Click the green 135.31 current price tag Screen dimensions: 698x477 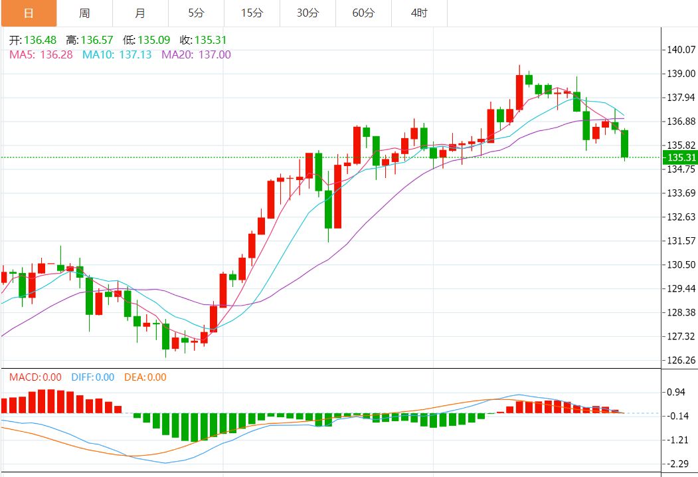680,157
